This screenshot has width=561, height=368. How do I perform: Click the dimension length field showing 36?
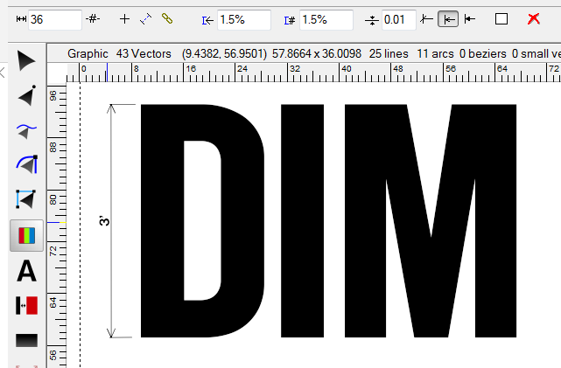(x=54, y=19)
